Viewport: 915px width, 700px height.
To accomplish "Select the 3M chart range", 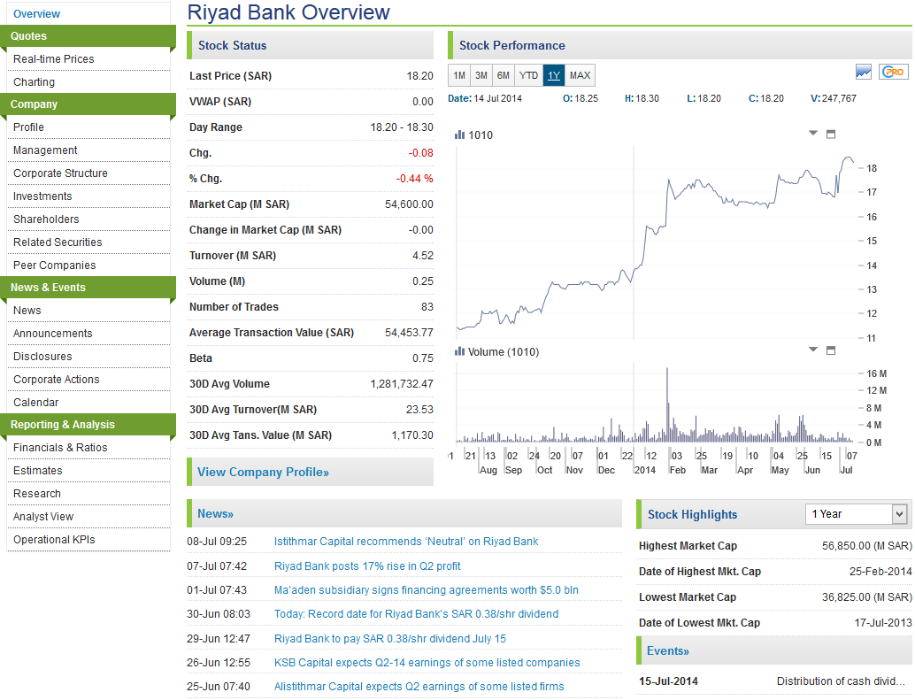I will [481, 75].
